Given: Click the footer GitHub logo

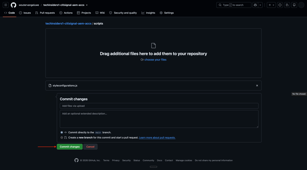Looking at the screenshot, I should point(77,160).
